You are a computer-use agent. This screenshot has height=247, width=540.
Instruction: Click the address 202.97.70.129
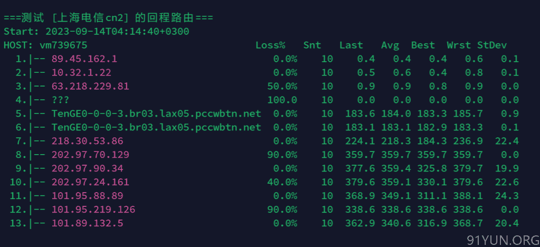pyautogui.click(x=90, y=155)
